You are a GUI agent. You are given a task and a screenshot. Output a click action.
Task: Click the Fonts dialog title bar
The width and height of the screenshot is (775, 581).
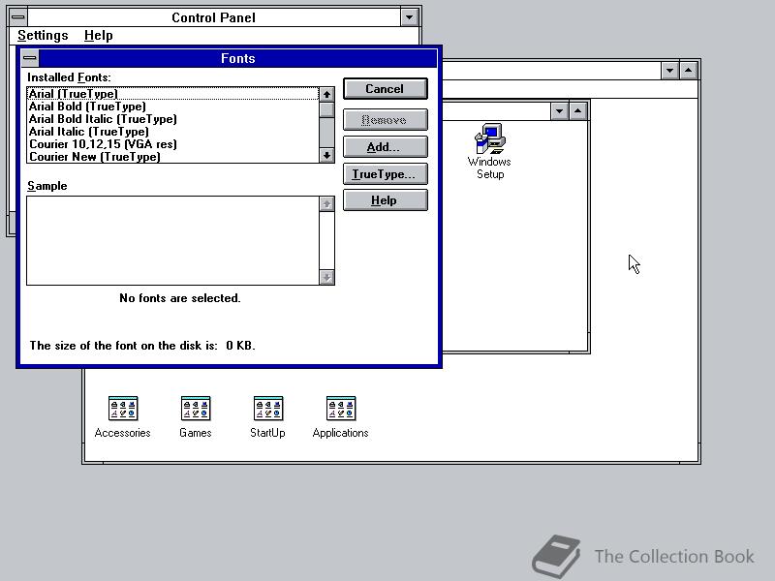tap(237, 58)
